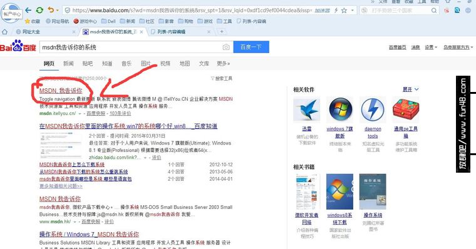This screenshot has height=249, width=476.
Task: Open the MSDN, 我告诉你 first result
Action: point(61,90)
